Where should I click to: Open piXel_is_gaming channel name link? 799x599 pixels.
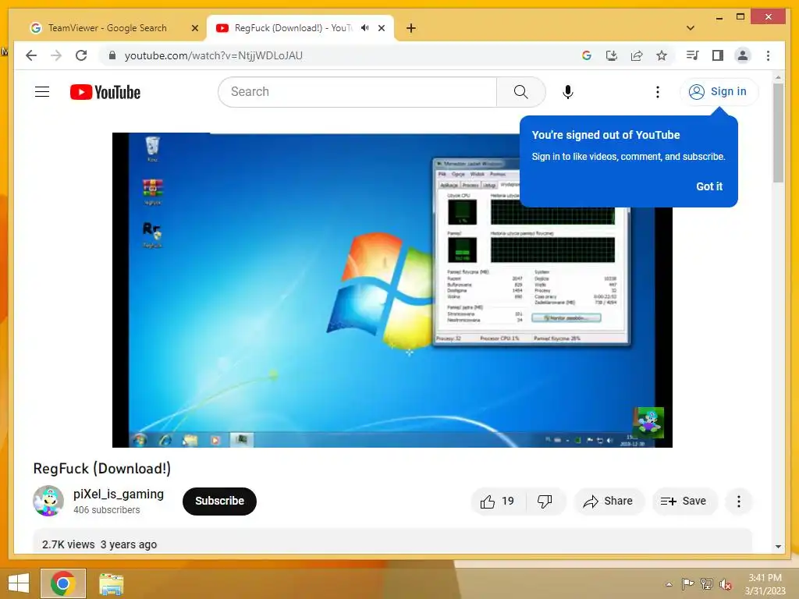coord(119,494)
